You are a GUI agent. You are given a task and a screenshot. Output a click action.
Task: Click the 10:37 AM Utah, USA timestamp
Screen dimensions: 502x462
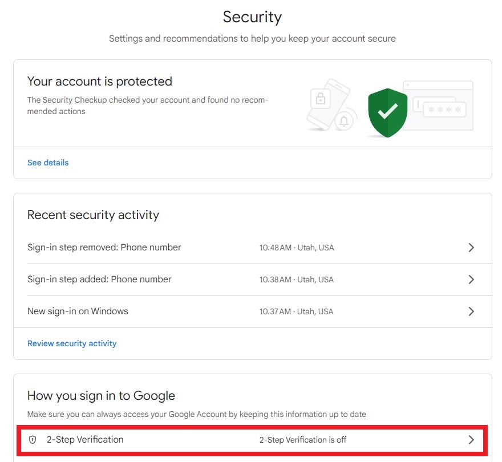coord(297,311)
